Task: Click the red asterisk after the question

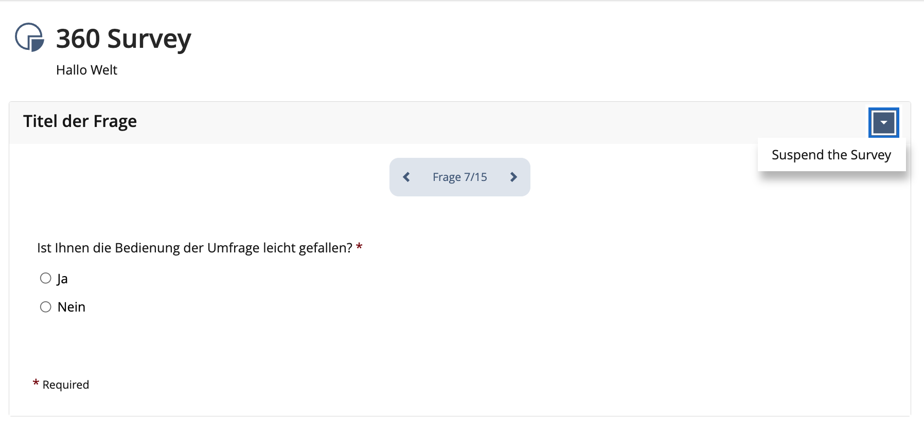Action: [x=359, y=247]
